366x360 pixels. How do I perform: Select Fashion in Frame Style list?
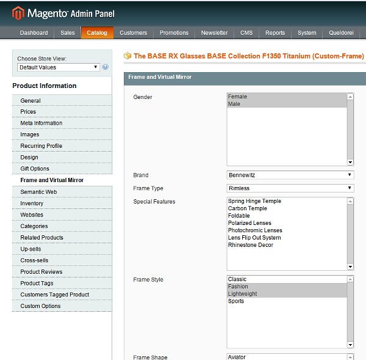287,287
